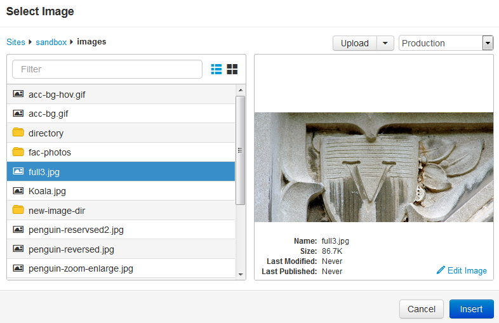This screenshot has height=323, width=499.
Task: Click image icon for acc-bg-hov.gif
Action: 18,94
